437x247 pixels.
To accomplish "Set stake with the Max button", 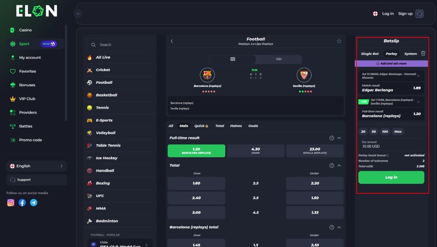I will tap(398, 132).
